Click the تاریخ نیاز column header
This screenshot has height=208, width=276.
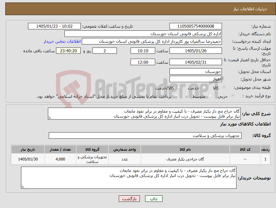pos(28,149)
